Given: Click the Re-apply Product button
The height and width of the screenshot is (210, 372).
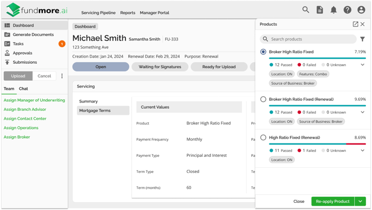Looking at the screenshot, I should [333, 202].
